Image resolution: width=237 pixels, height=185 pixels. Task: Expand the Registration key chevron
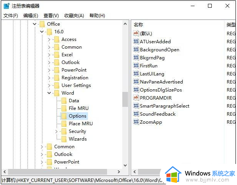point(49,78)
